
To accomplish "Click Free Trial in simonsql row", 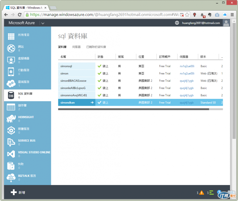I will [165, 66].
